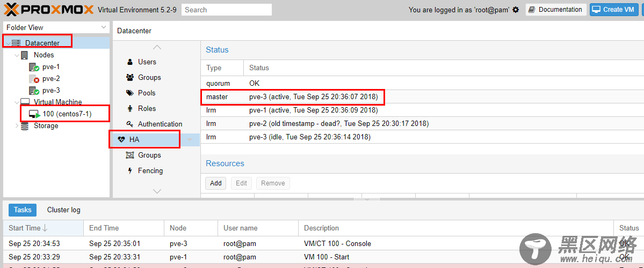Toggle sort arrow on Start Time column
This screenshot has width=644, height=268.
[x=45, y=228]
